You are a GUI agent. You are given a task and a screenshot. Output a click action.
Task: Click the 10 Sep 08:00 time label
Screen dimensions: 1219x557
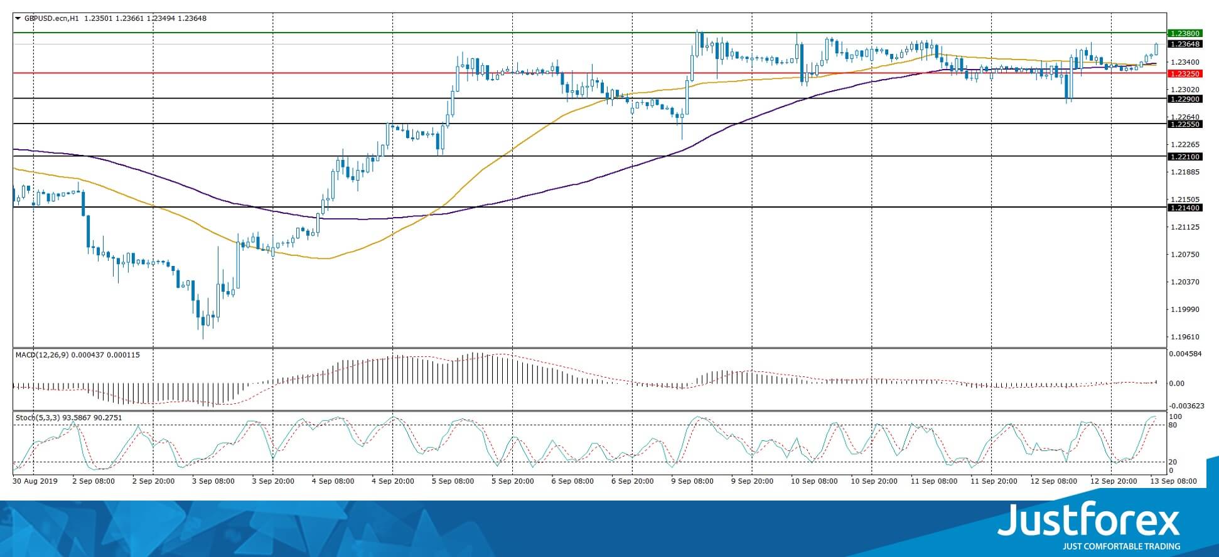click(x=814, y=482)
